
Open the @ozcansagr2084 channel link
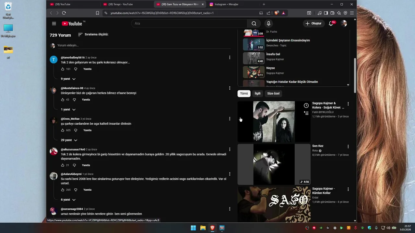click(x=72, y=209)
